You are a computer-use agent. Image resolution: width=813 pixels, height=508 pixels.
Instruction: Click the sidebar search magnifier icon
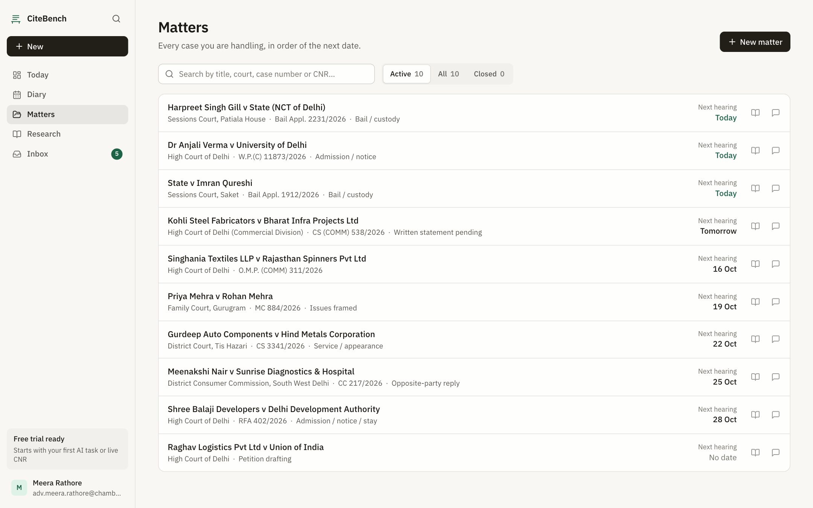[x=116, y=19]
